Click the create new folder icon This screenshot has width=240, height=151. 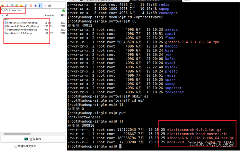21,6
